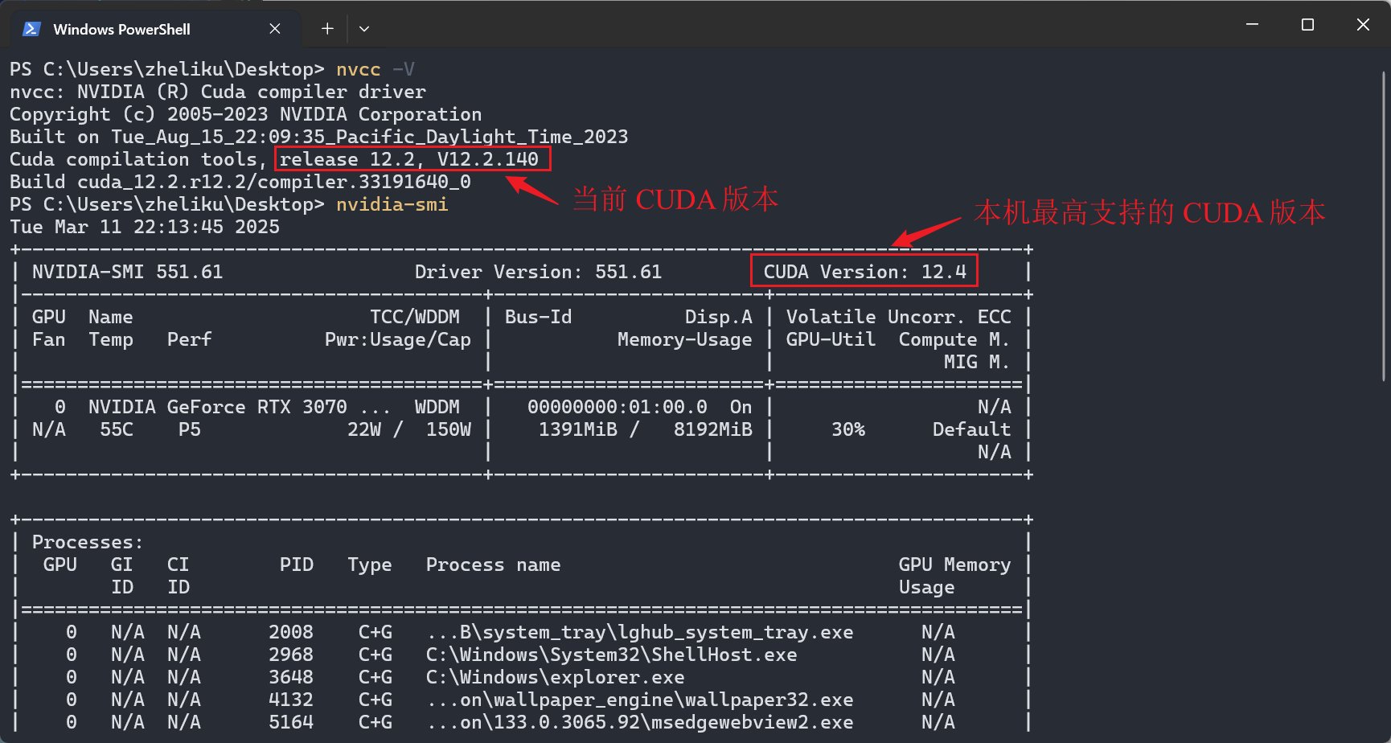
Task: Click 'Volatile Uncorr. ECC' header
Action: pyautogui.click(x=899, y=317)
